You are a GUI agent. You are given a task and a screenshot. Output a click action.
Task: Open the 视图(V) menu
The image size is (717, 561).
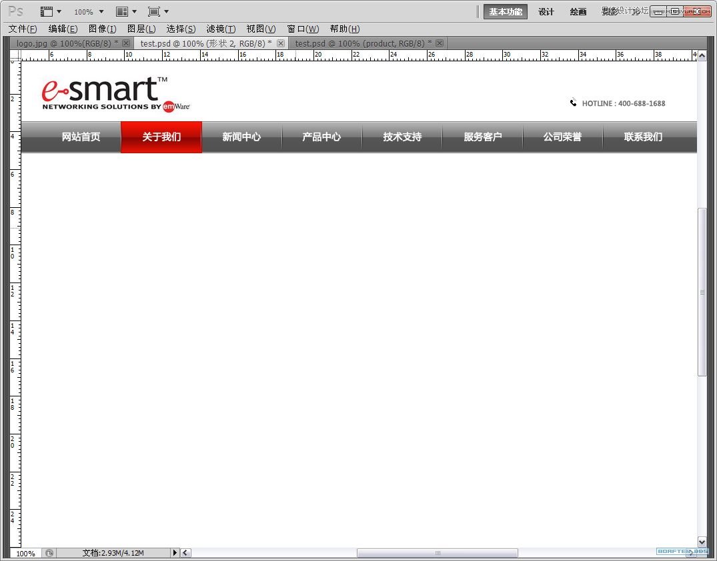coord(261,29)
